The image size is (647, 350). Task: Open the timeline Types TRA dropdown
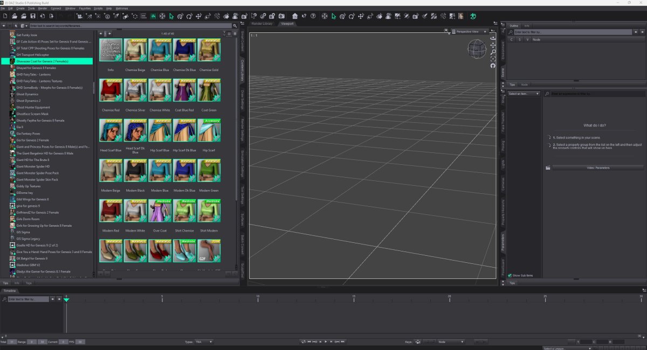(x=204, y=342)
